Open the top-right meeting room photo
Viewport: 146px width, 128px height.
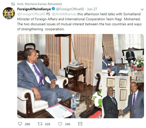[123, 55]
